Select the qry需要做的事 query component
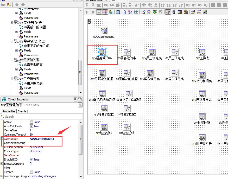Screen dimensions: 228x179 pos(102,52)
